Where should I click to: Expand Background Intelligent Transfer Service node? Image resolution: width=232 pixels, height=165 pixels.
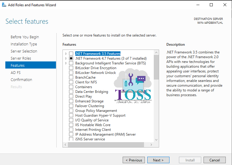click(66, 63)
